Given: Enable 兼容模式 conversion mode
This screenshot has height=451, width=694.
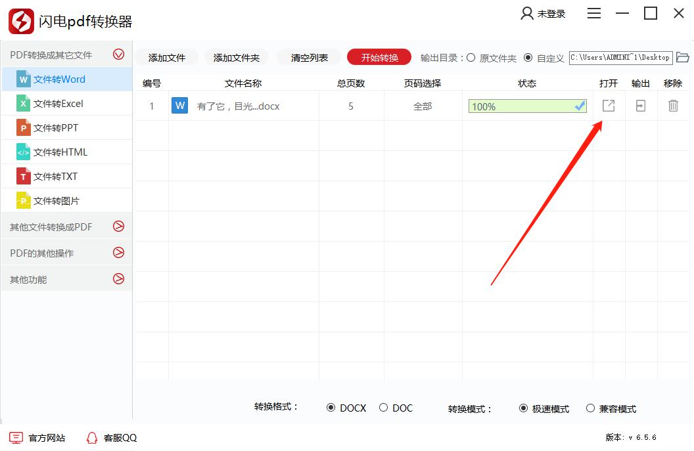Looking at the screenshot, I should (x=590, y=408).
